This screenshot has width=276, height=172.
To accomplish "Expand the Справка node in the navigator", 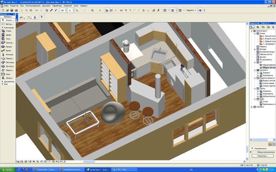I will [x=251, y=107].
